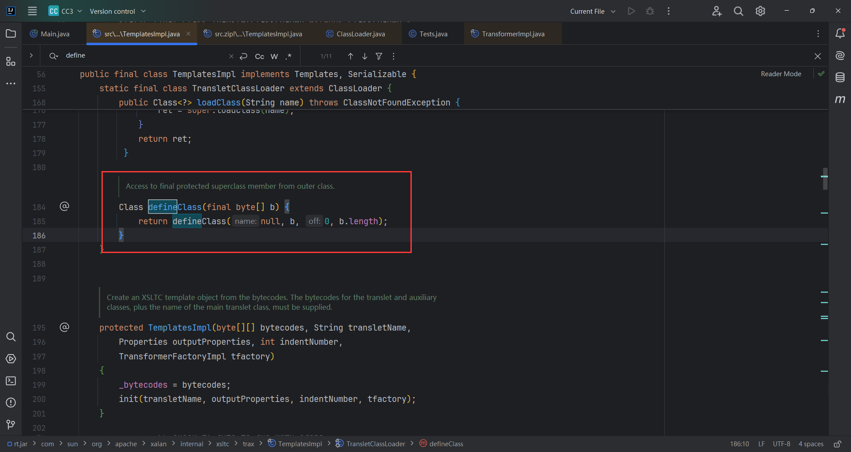Close the search bar
Image resolution: width=851 pixels, height=452 pixels.
[818, 56]
